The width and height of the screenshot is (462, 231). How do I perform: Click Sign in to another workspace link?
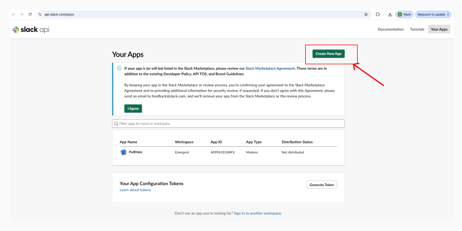pos(258,213)
